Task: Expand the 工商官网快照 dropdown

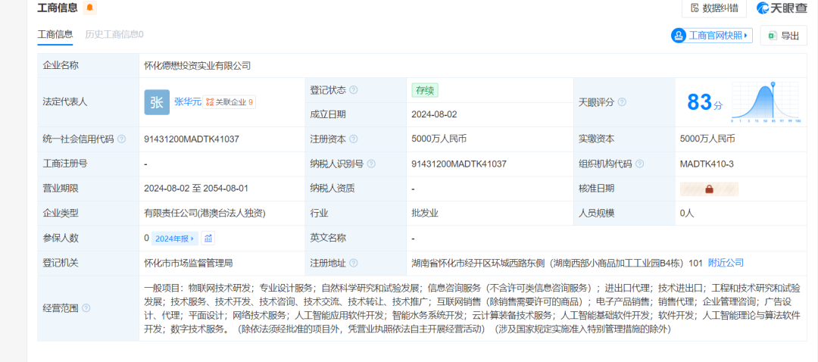Action: pyautogui.click(x=711, y=36)
